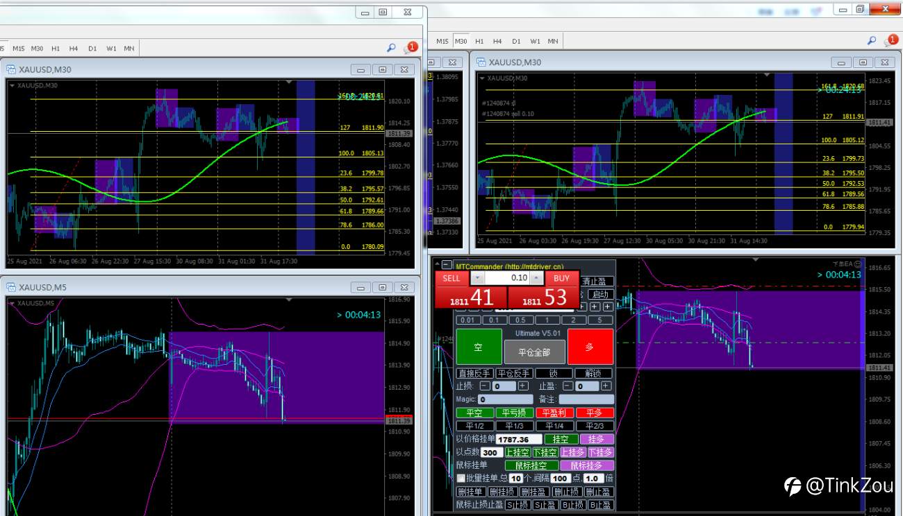This screenshot has height=516, width=903.
Task: Raise lot volume with one-click up arrow
Action: coord(536,278)
